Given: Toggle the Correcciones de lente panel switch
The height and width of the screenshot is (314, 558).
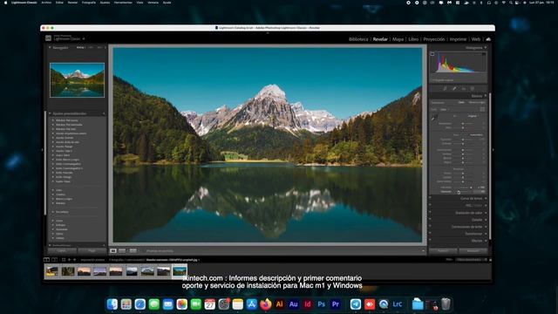Looking at the screenshot, I should [x=430, y=227].
